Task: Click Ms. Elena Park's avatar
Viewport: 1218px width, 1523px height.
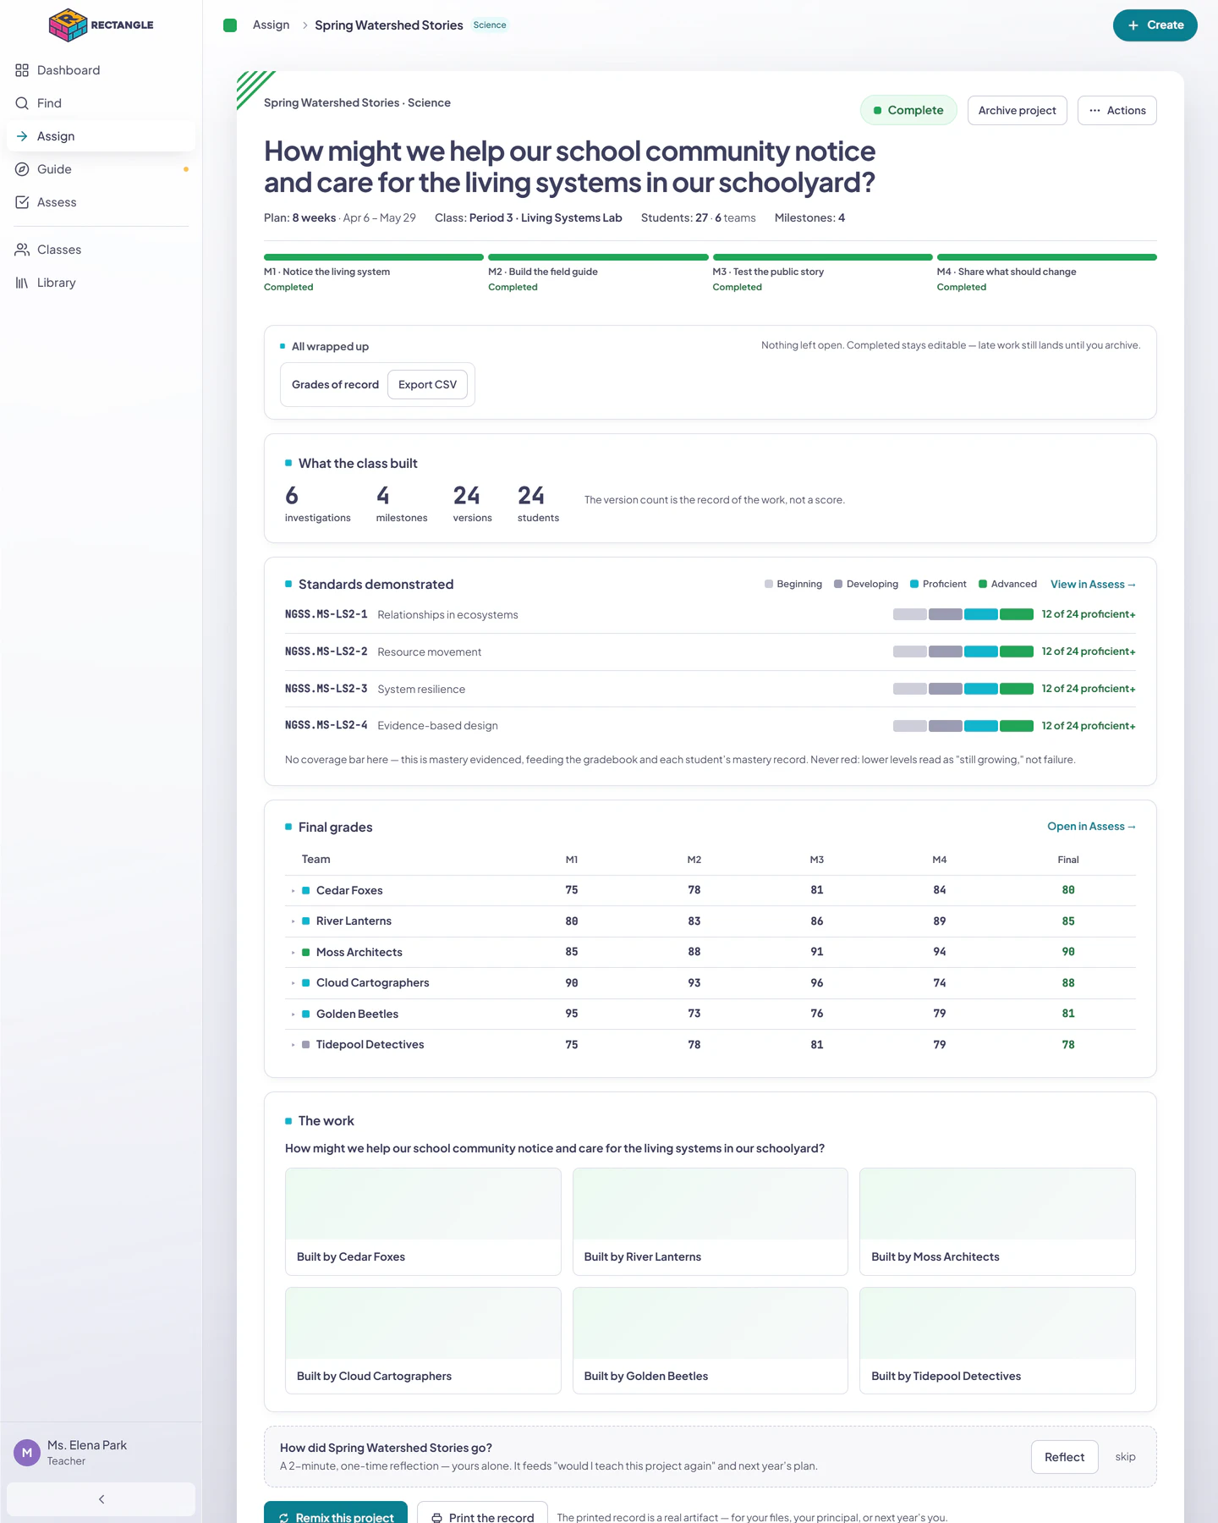Action: (27, 1453)
